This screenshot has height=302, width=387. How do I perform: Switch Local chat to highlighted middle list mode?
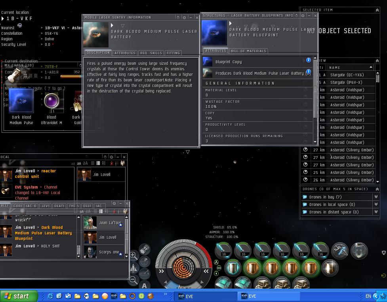tap(98, 163)
